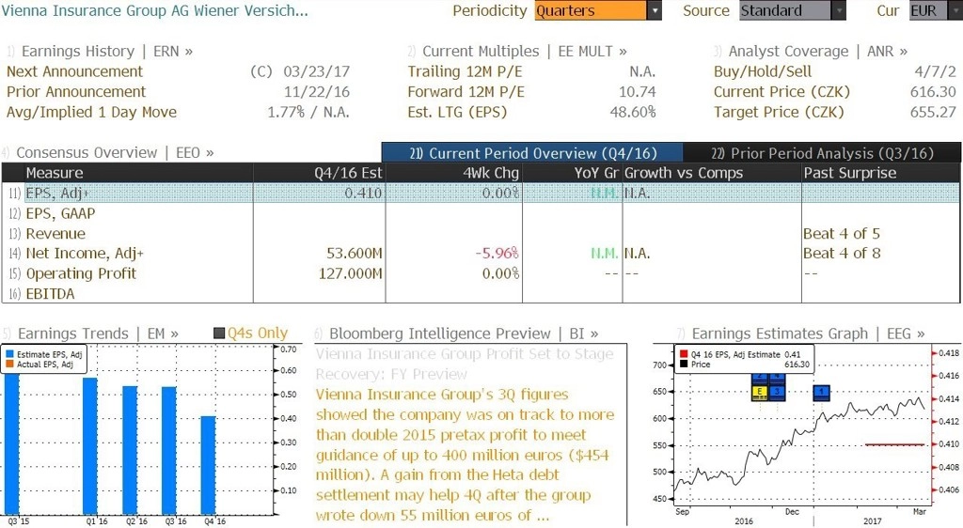Open the currency EUR dropdown

pyautogui.click(x=936, y=10)
